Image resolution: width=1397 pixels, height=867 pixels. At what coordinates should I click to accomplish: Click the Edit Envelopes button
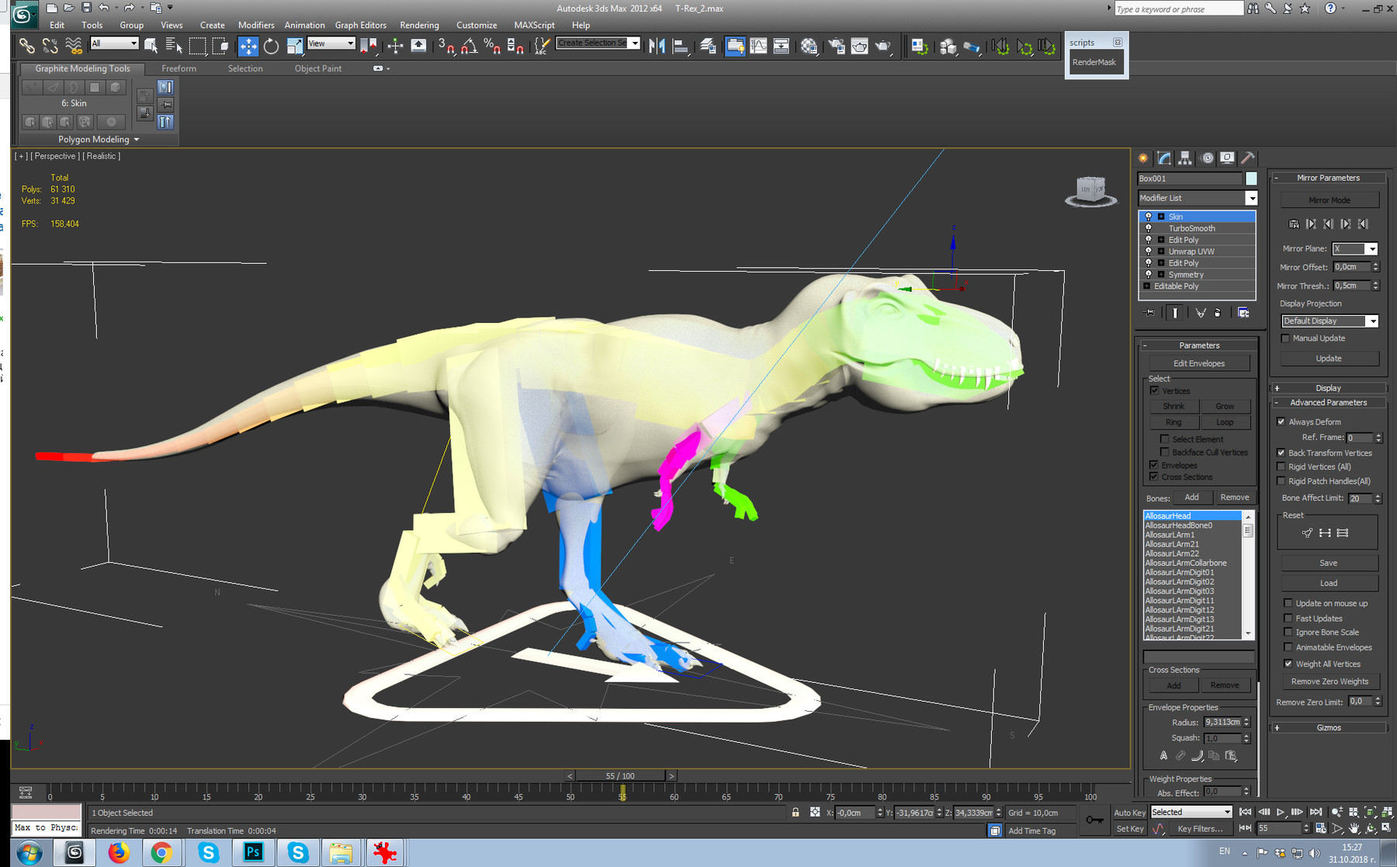pos(1198,362)
